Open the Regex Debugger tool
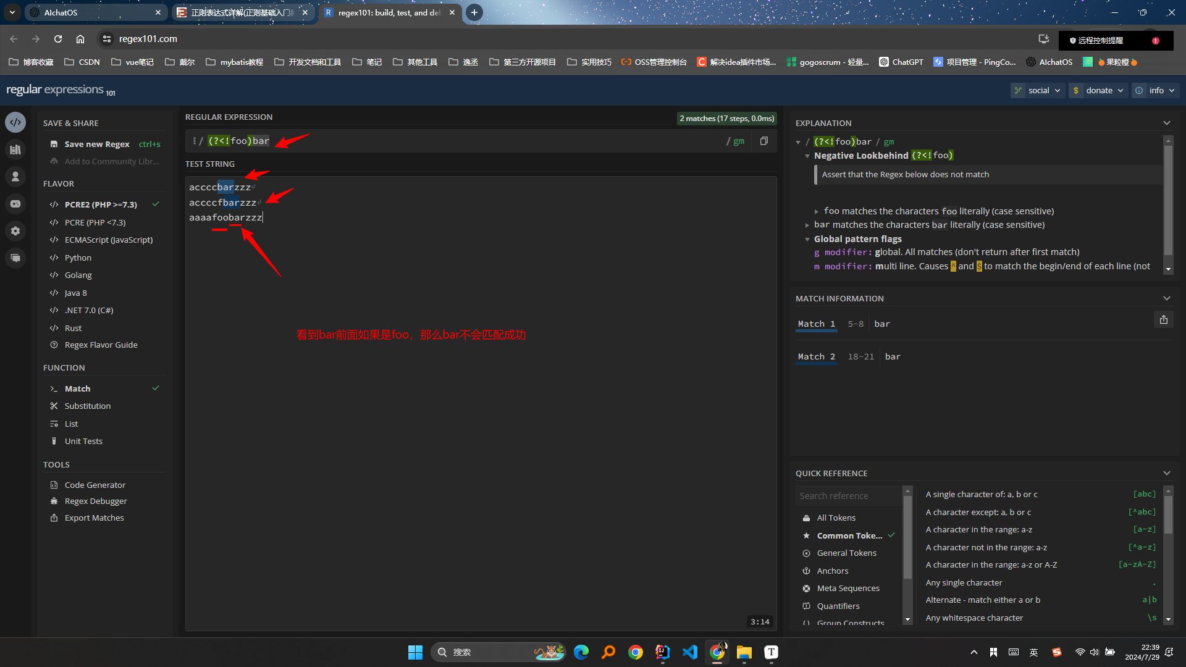Screen dimensions: 1186x667 96,501
